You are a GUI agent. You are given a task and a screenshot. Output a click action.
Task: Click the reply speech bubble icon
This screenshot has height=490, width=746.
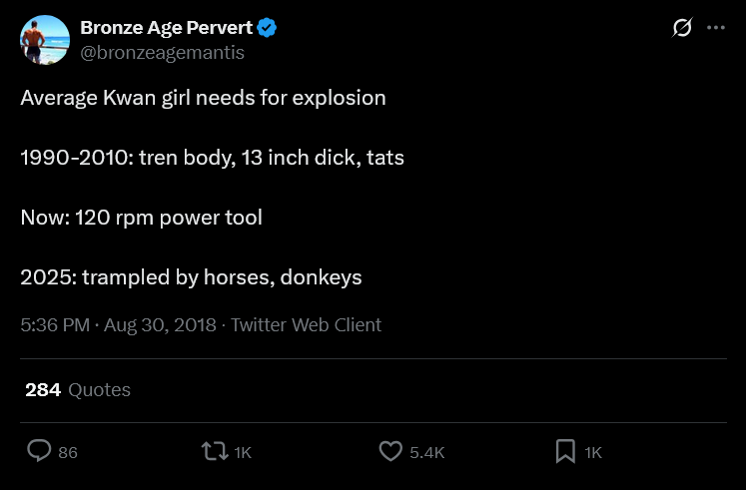click(39, 451)
